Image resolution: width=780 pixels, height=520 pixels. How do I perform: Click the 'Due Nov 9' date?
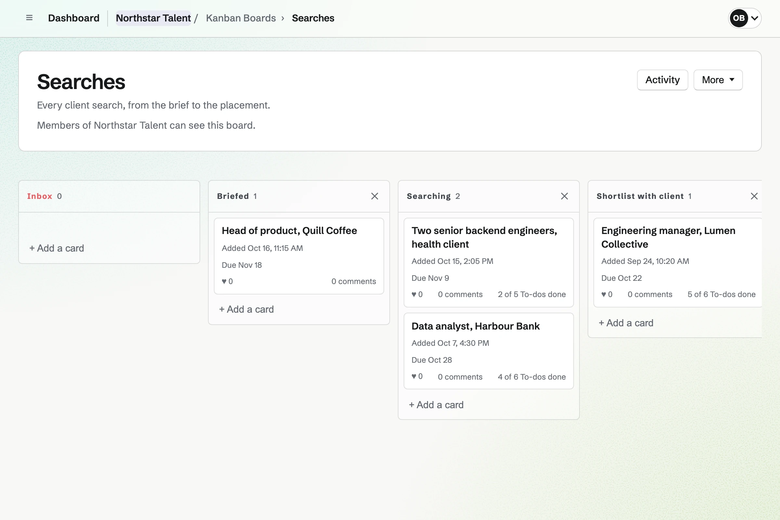pyautogui.click(x=430, y=278)
